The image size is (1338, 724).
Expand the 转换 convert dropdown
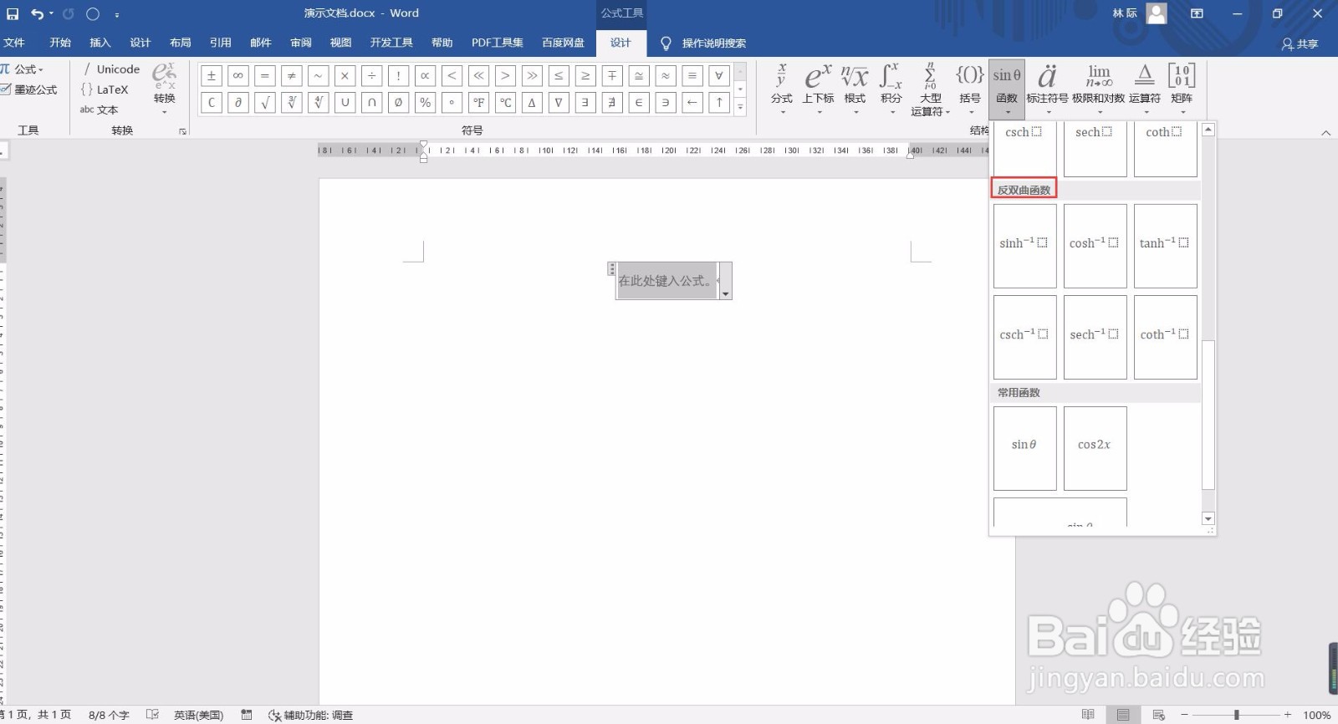coord(165,89)
